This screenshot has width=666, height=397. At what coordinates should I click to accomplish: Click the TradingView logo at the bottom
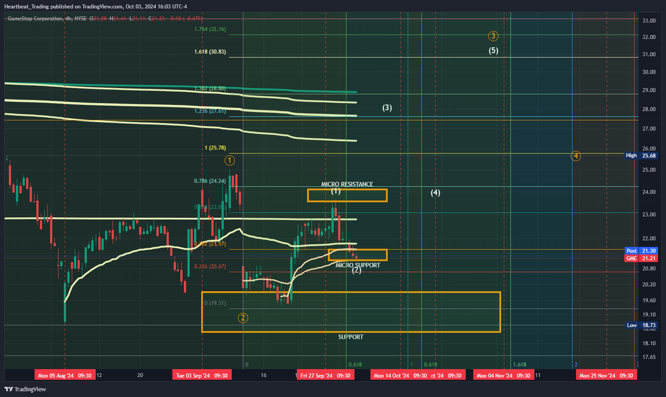[x=25, y=389]
